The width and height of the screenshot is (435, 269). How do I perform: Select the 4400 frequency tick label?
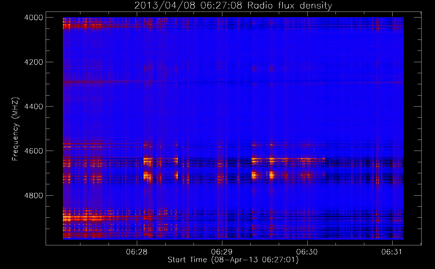click(34, 107)
